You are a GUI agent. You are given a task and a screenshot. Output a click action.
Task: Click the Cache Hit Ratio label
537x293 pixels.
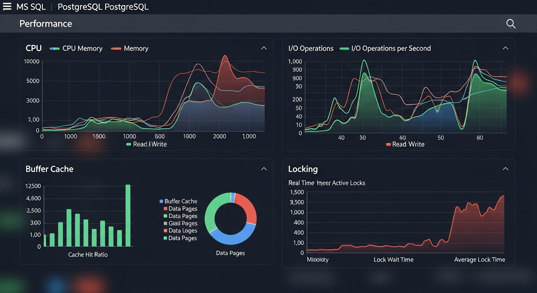click(88, 254)
